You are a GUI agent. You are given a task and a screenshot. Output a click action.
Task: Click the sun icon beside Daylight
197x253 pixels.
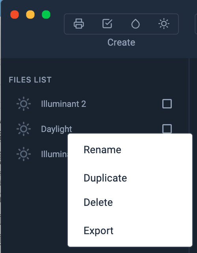pos(24,129)
